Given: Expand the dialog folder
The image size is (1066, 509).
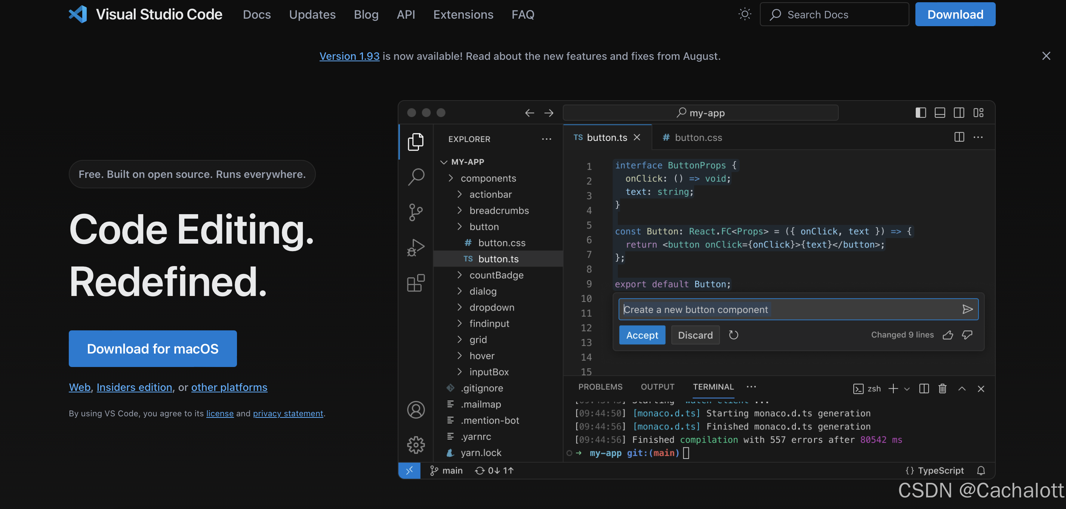Looking at the screenshot, I should (498, 291).
